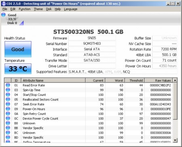Click the Good health status button

coord(18,49)
